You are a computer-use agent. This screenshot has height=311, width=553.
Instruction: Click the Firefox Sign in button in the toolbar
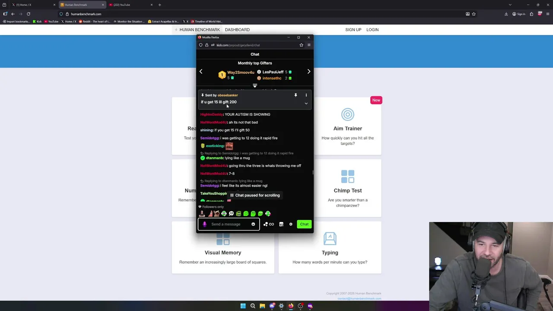click(518, 14)
